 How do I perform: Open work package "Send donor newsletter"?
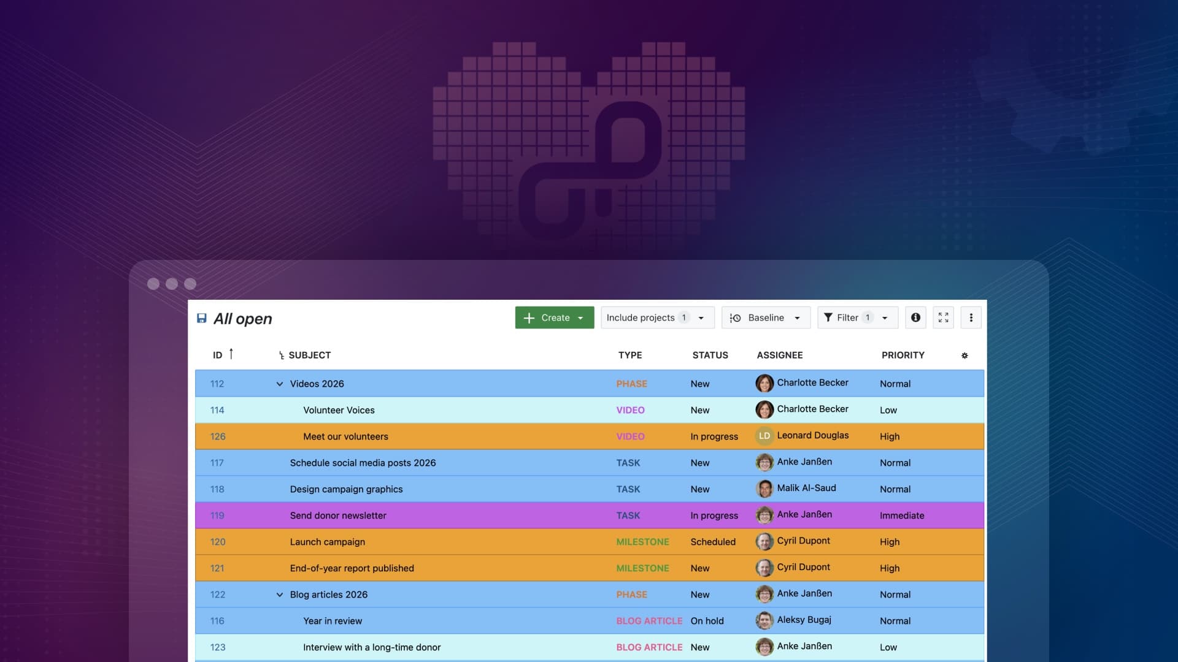(x=338, y=516)
